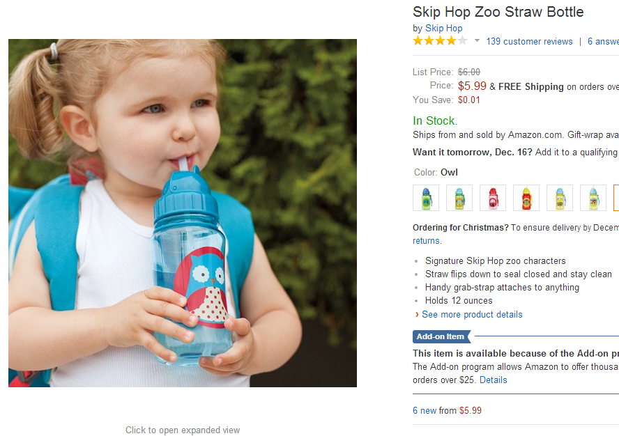619x436 pixels.
Task: Open the star rating breakdown dropdown arrow
Action: tap(477, 41)
